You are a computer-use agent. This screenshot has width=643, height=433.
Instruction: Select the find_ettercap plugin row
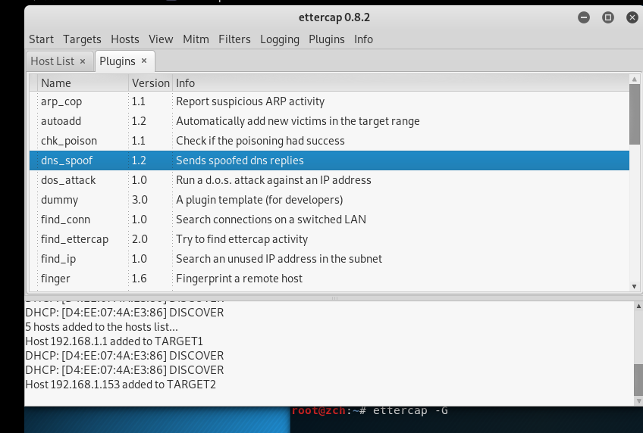(x=329, y=239)
